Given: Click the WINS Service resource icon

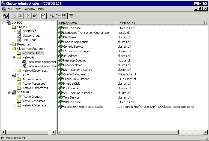Looking at the screenshot, I should tap(61, 102).
